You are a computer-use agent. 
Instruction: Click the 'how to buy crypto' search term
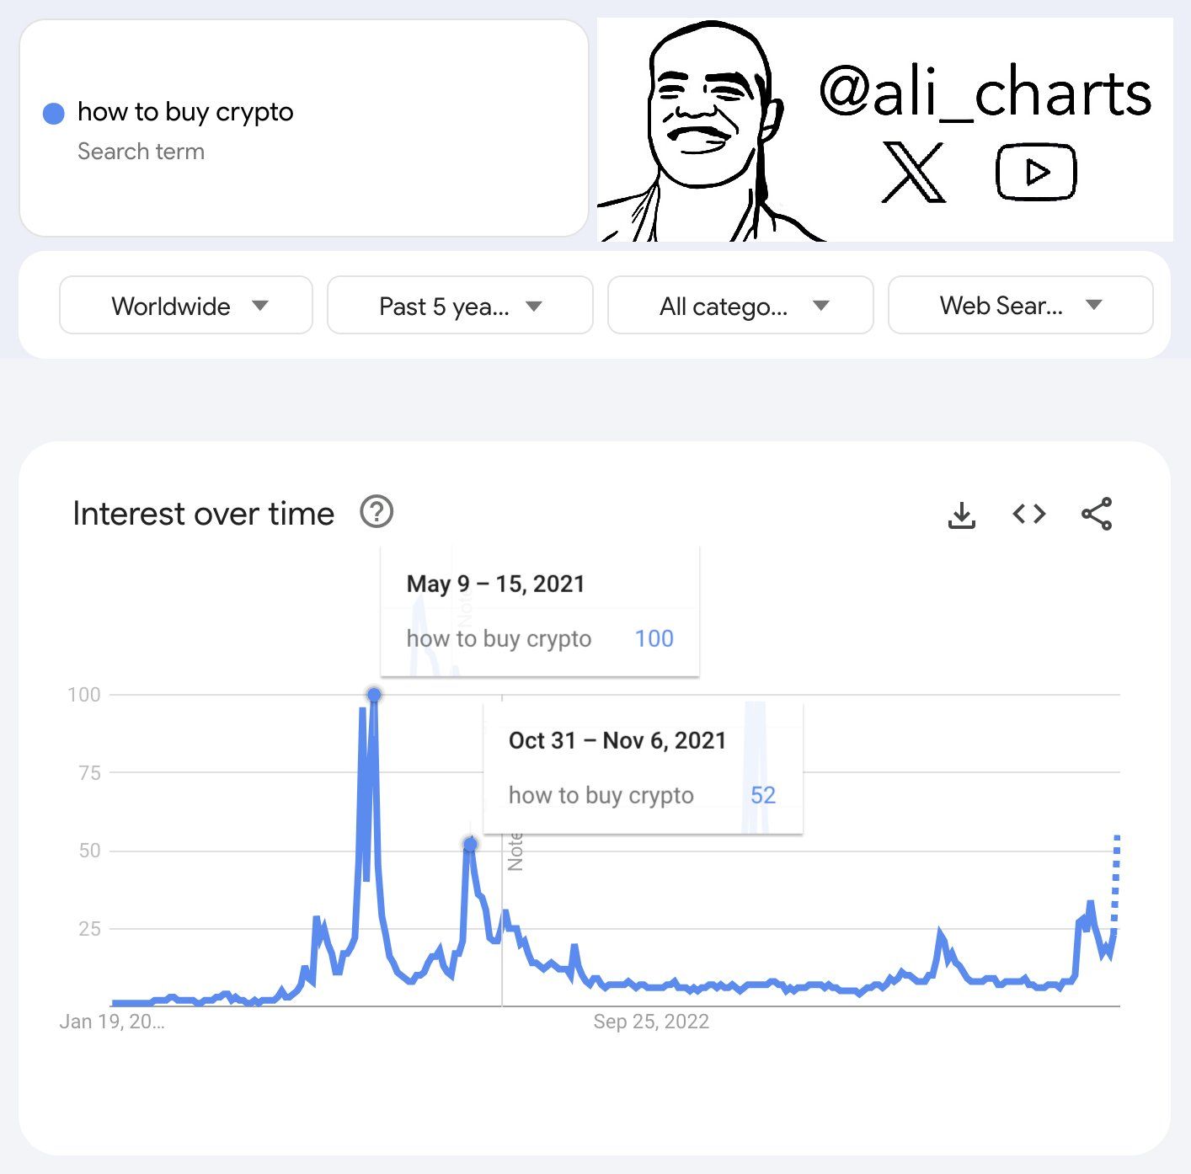pyautogui.click(x=185, y=112)
